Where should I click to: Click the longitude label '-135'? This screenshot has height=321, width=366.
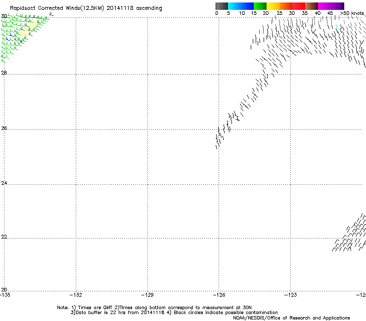(x=5, y=295)
